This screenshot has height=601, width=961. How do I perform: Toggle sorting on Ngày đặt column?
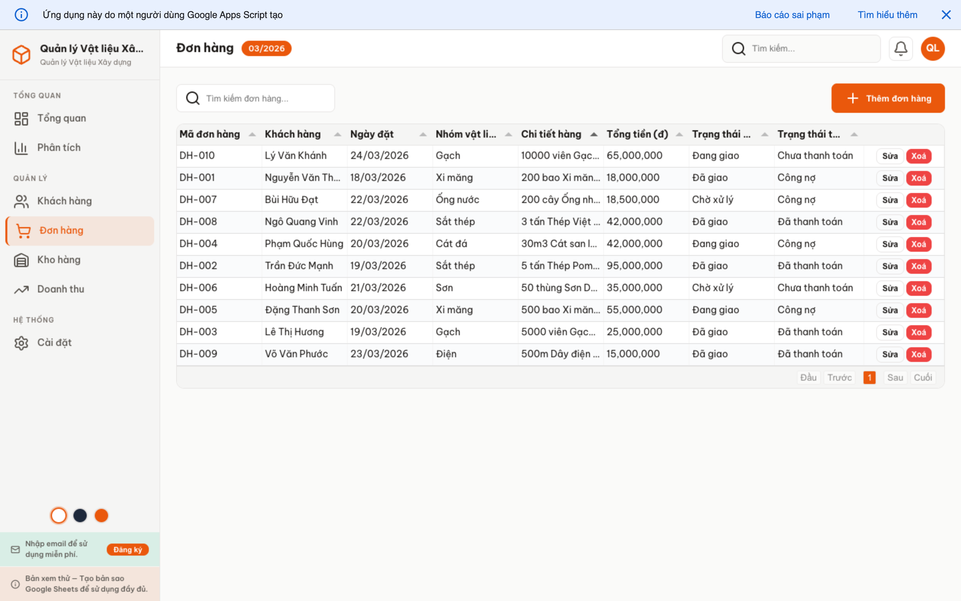click(x=422, y=134)
